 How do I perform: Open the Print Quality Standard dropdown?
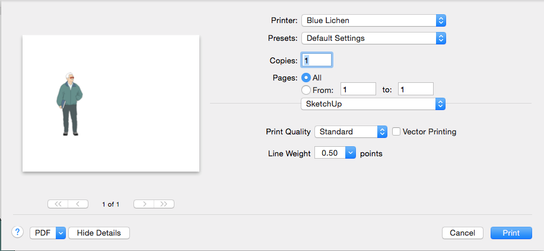[351, 131]
